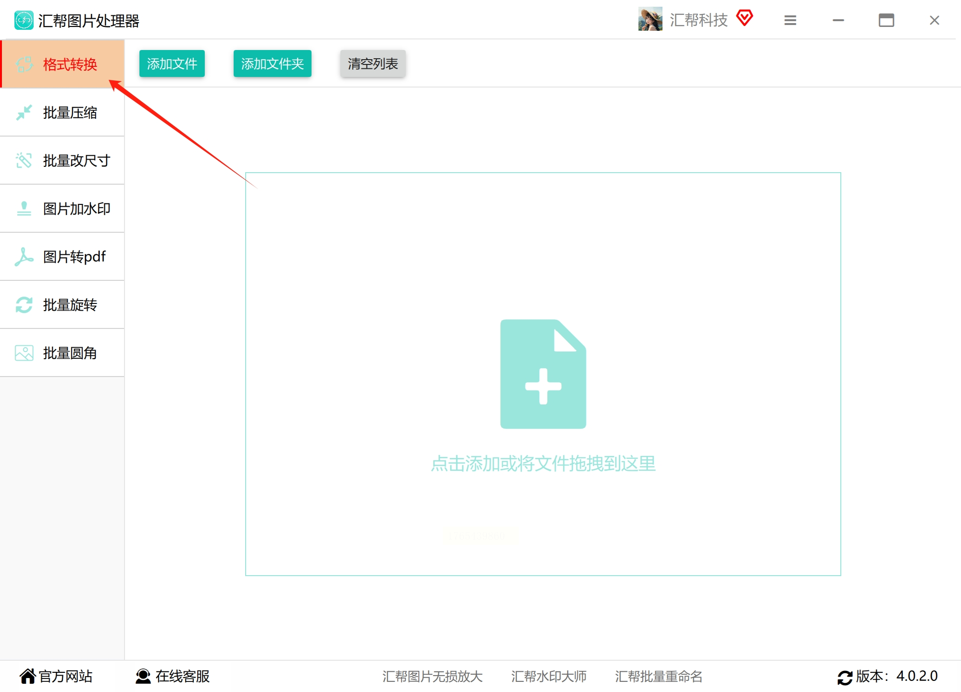Click the 批量旋转 rotate arrows icon
The image size is (961, 692).
click(24, 305)
